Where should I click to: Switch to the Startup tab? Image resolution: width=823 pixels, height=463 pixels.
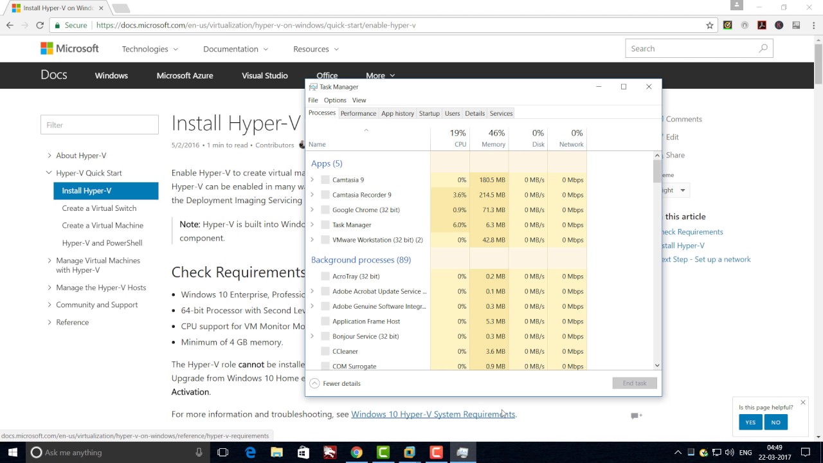[429, 113]
